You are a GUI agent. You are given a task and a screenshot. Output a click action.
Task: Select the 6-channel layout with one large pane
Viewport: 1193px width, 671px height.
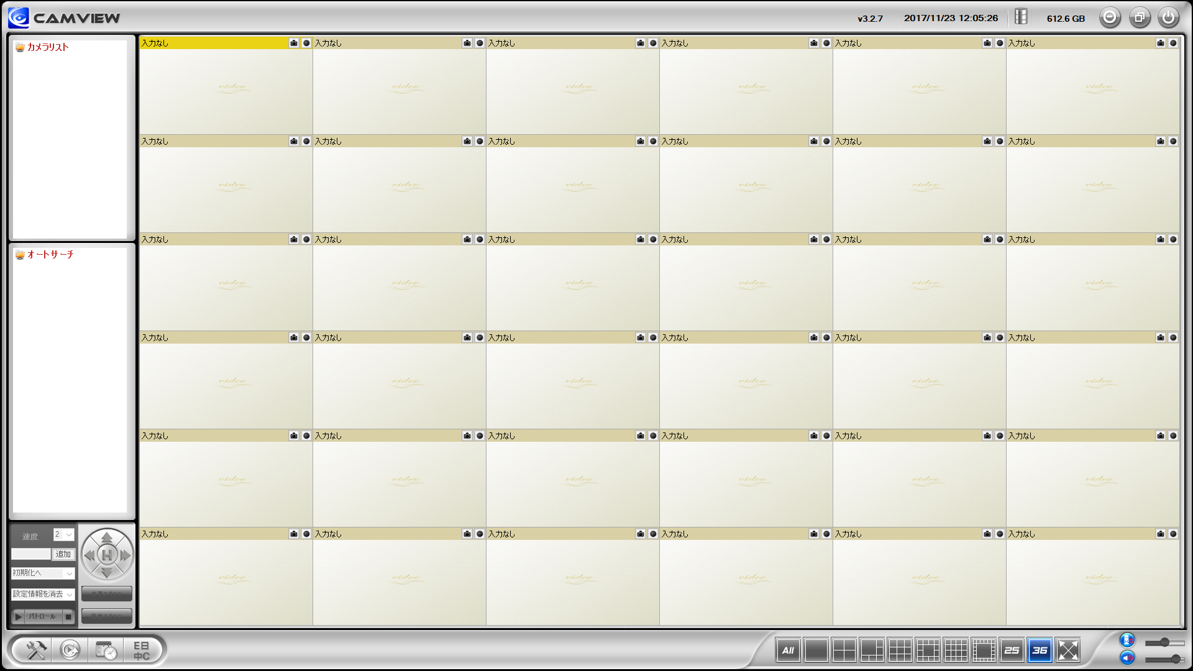[x=872, y=650]
